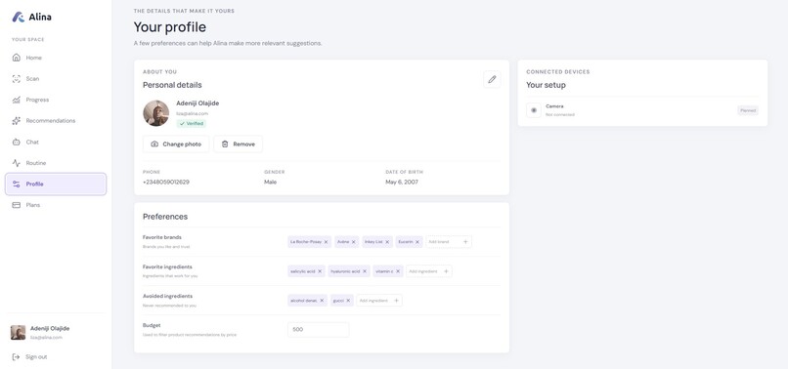Viewport: 788px width, 369px height.
Task: Navigate to Recommendations in the sidebar
Action: point(56,121)
